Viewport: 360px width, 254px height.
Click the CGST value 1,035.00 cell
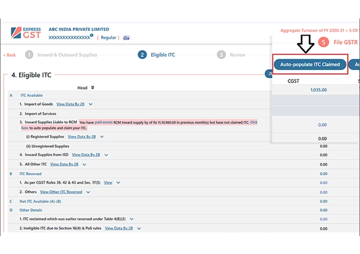point(318,90)
